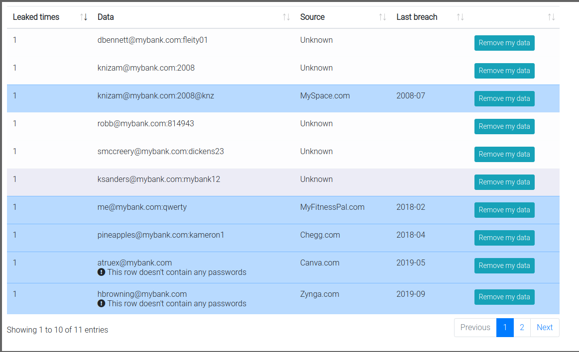Screen dimensions: 579x352
Task: Remove the MyFitnessPal.com leaked entry
Action: [504, 210]
